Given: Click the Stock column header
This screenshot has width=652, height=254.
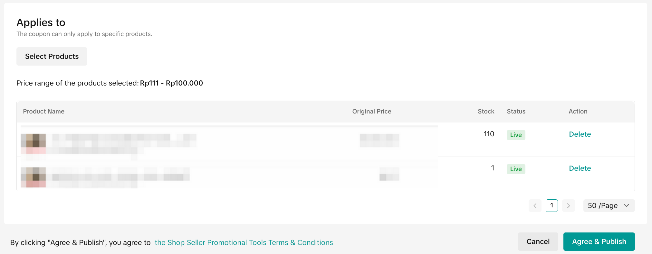Looking at the screenshot, I should (485, 112).
